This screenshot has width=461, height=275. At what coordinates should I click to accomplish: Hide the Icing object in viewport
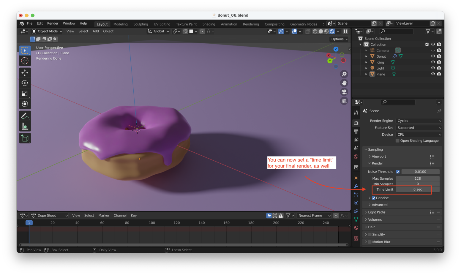point(433,62)
